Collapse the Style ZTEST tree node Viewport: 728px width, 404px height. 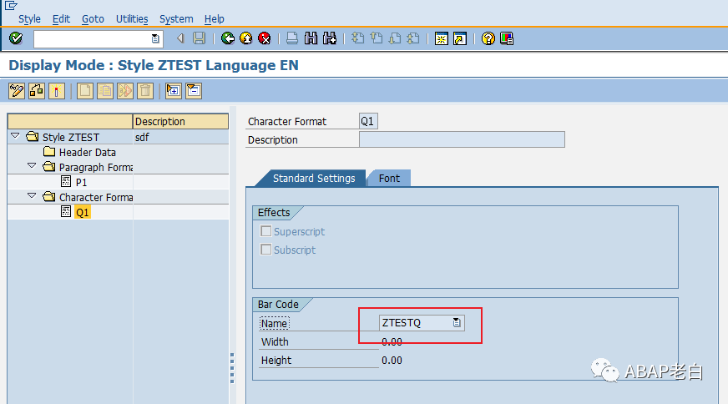pos(15,136)
